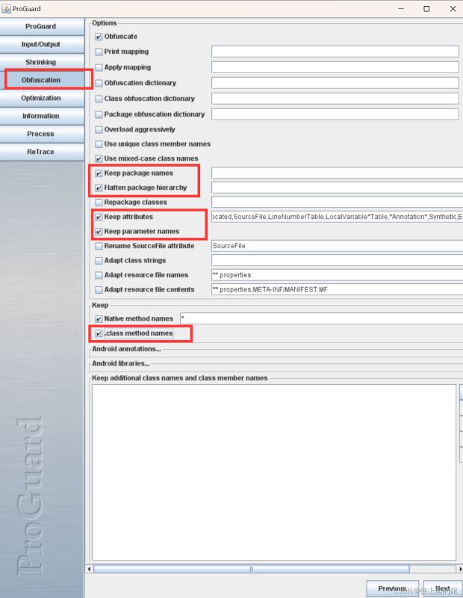Screen dimensions: 463x598
Task: Go to the Optimization tab
Action: [41, 98]
